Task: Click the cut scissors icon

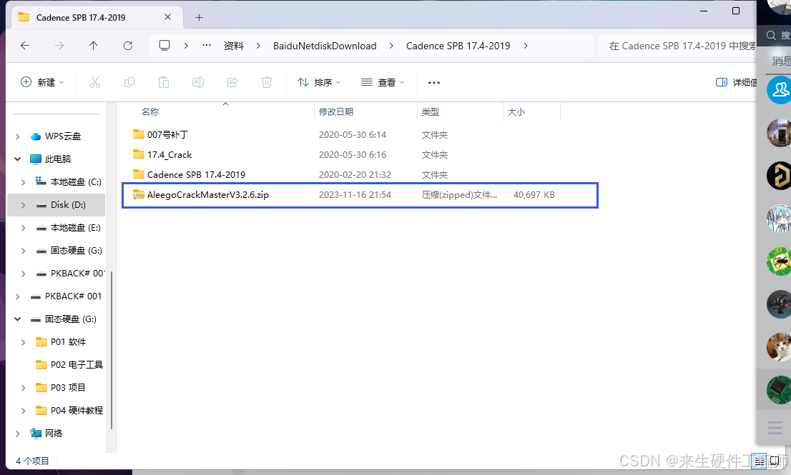Action: pos(95,82)
